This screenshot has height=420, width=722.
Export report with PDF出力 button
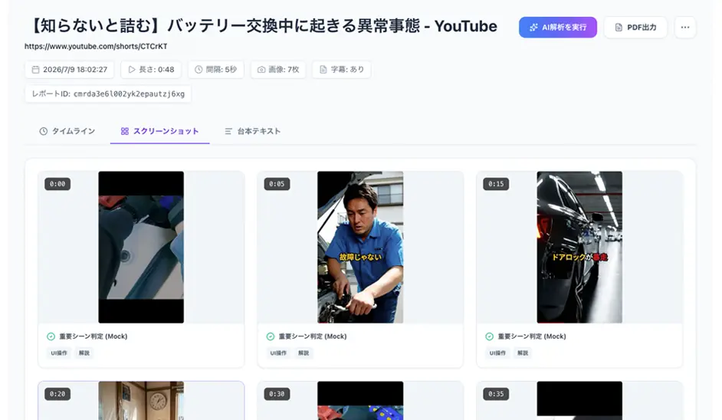[x=635, y=27]
